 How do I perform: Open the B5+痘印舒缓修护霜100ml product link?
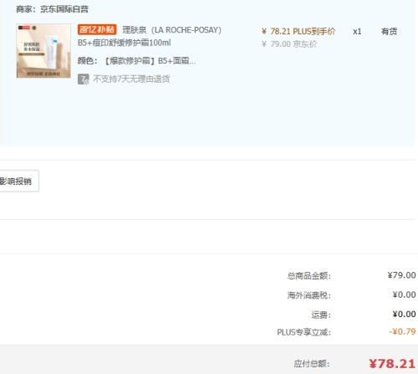tap(125, 43)
